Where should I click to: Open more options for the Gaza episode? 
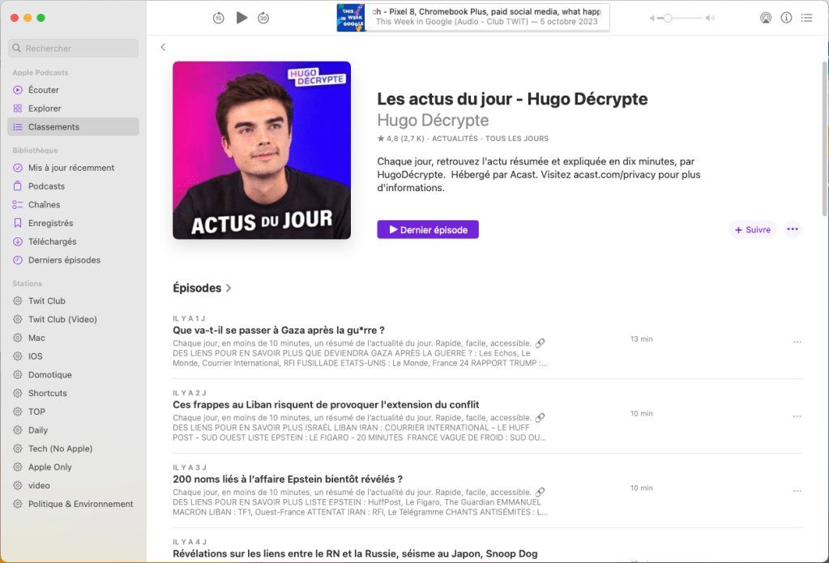click(x=797, y=342)
